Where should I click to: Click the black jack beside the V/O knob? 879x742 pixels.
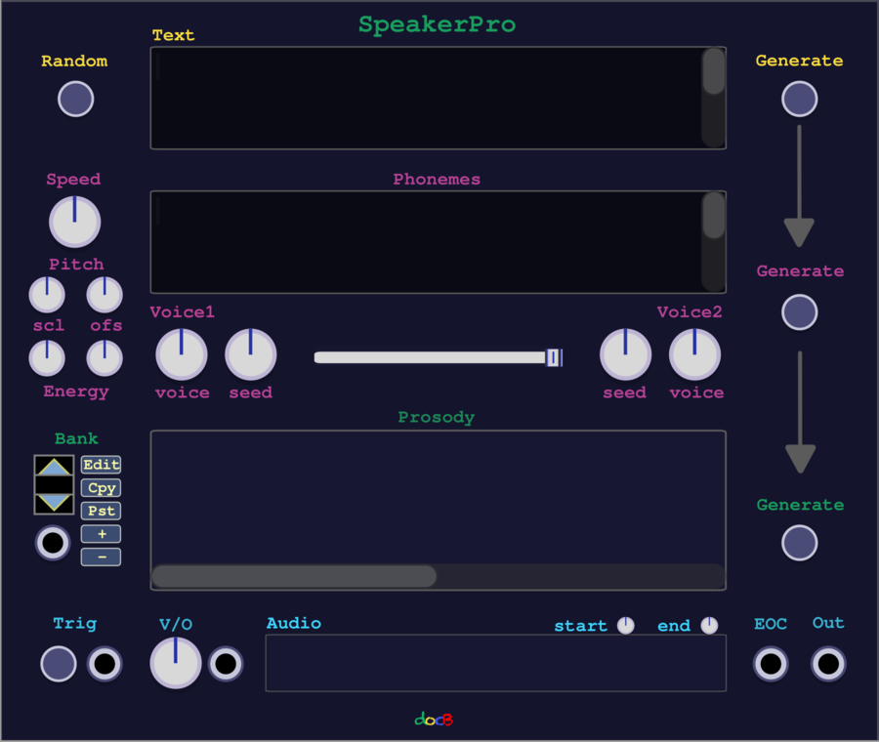(x=226, y=664)
